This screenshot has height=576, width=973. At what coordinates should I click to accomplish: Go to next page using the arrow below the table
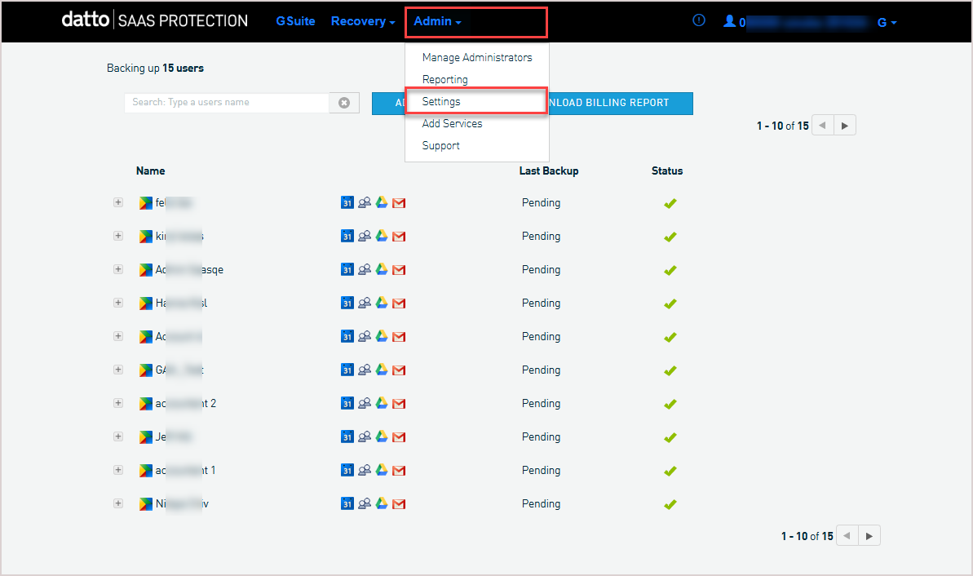pyautogui.click(x=869, y=536)
